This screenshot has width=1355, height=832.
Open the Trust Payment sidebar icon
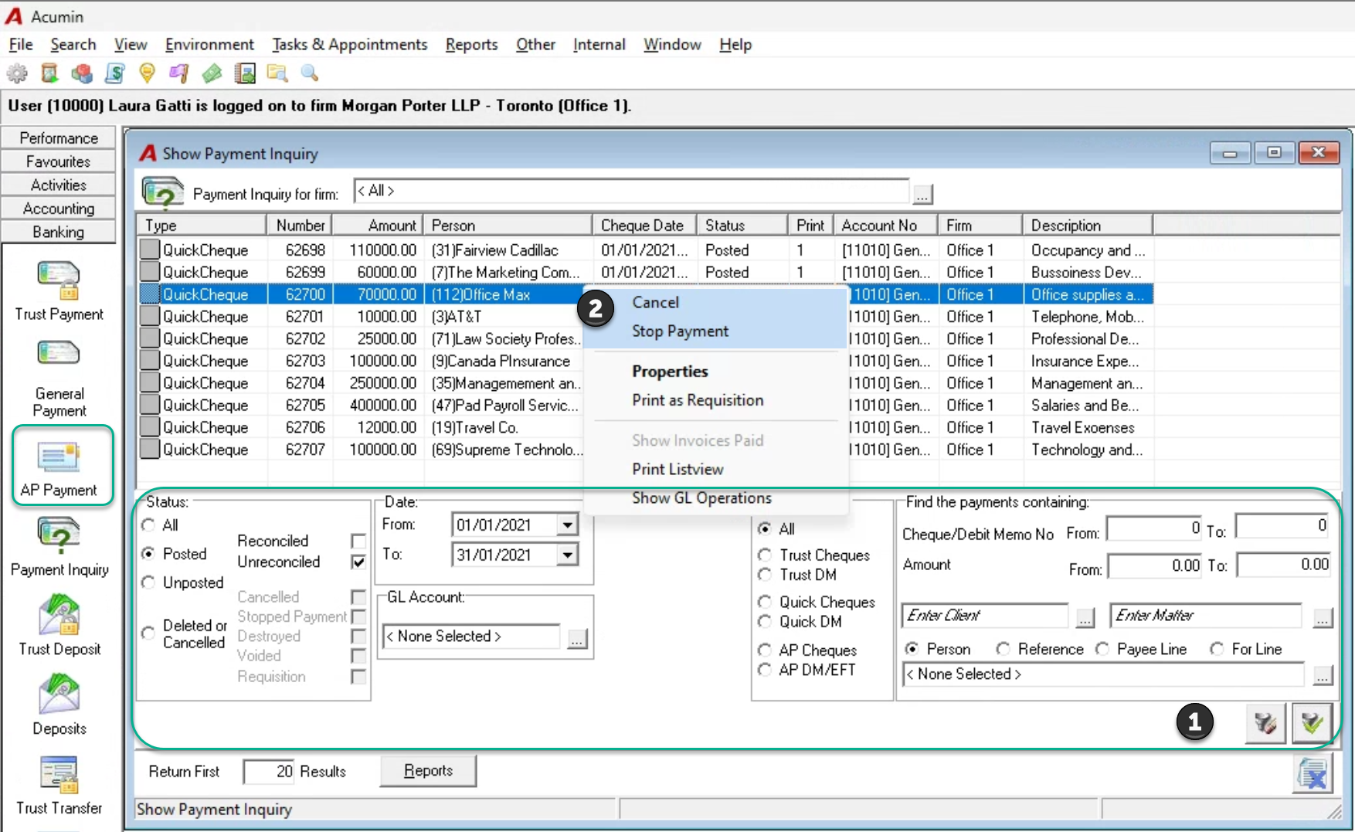click(x=59, y=291)
